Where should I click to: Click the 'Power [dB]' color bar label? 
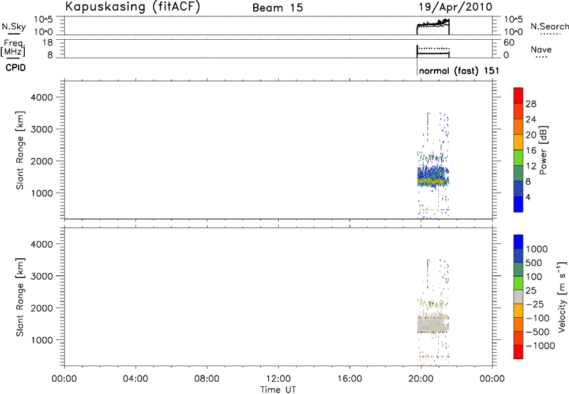click(543, 150)
